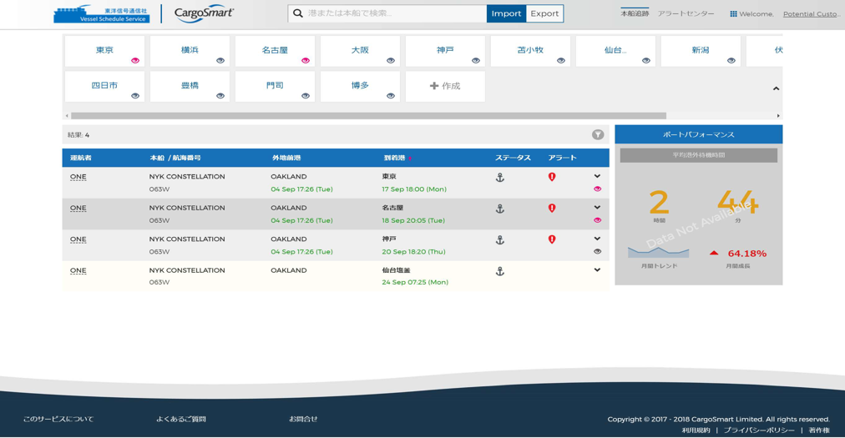845x438 pixels.
Task: Toggle eye watch icon on 横浜 port card
Action: coord(220,61)
